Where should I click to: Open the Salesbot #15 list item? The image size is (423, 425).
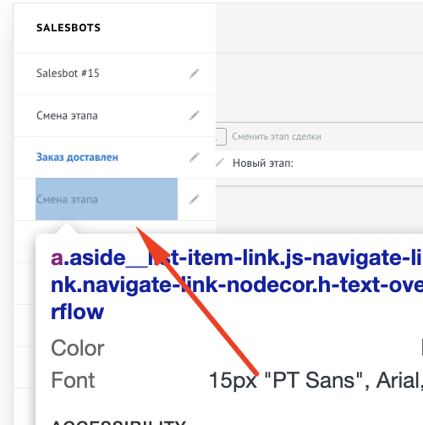pyautogui.click(x=68, y=74)
